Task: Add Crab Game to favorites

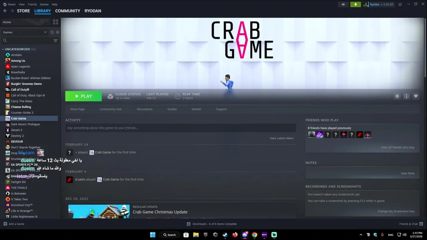Action: [416, 96]
